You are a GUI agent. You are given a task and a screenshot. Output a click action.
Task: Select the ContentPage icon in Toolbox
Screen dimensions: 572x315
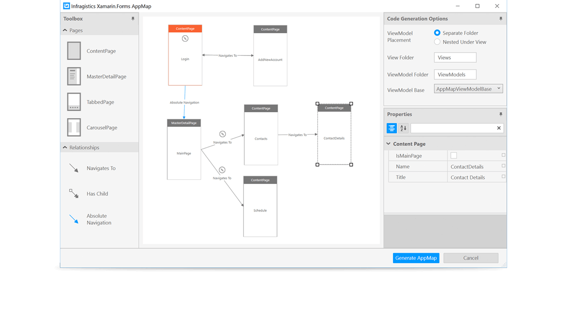click(x=74, y=51)
